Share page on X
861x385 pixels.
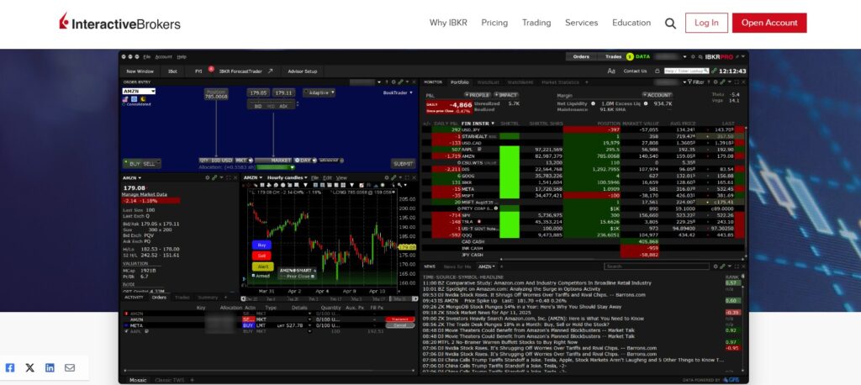tap(29, 367)
